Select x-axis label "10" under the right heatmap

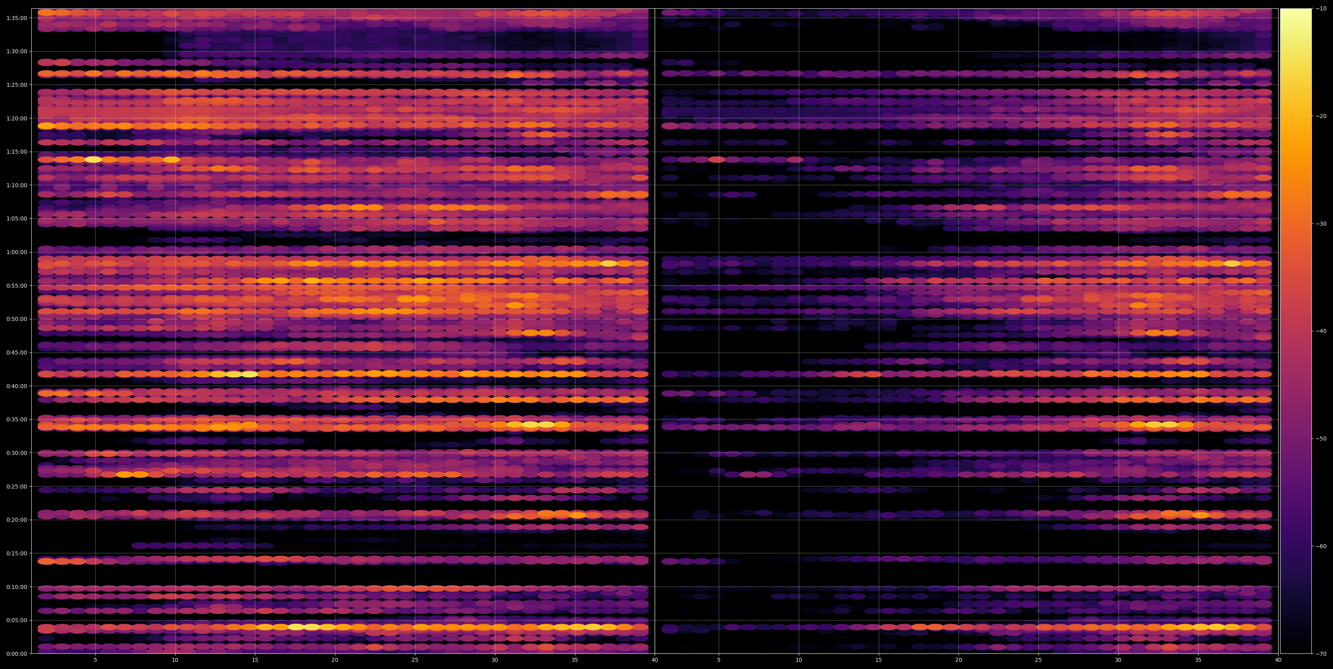[x=799, y=660]
